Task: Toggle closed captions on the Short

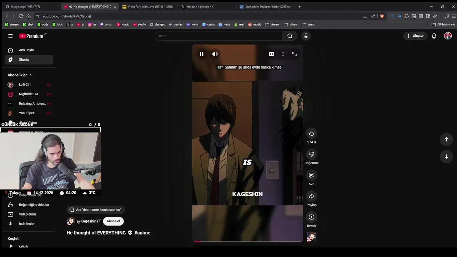Action: point(272,54)
